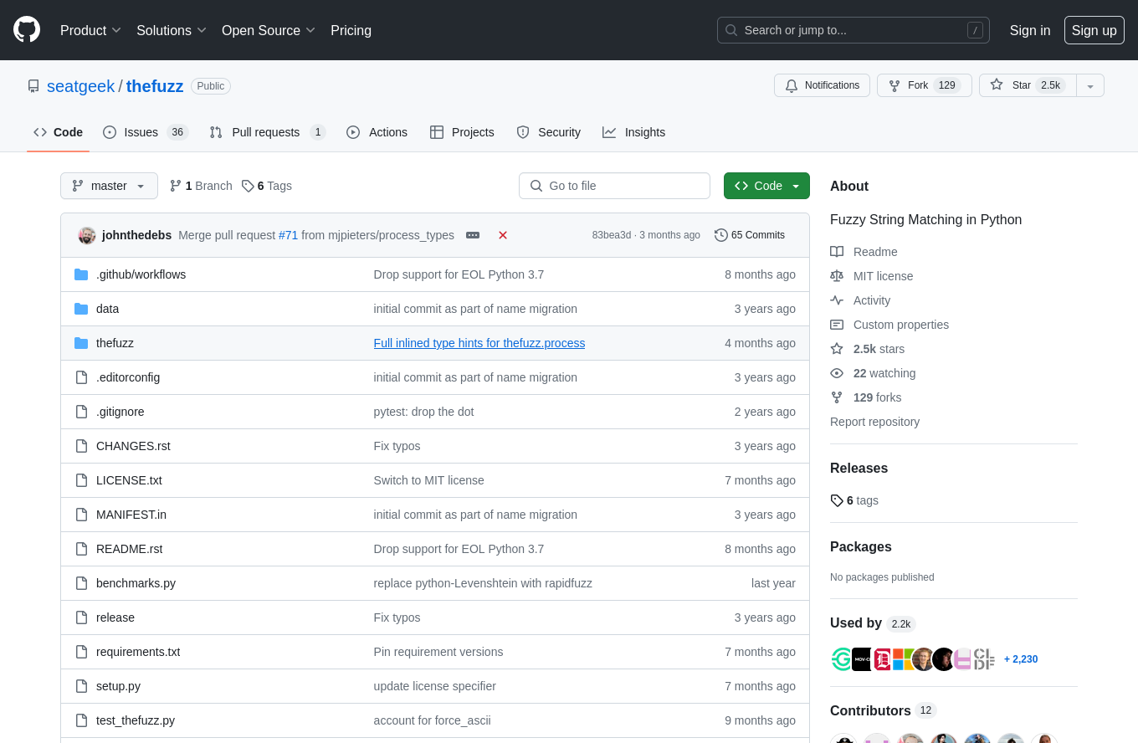Click the forks icon in About section

coord(837,397)
